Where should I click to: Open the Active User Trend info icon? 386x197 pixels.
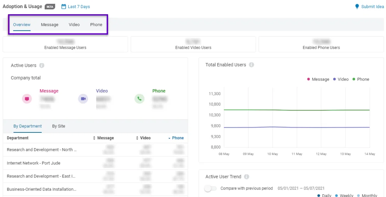247,177
